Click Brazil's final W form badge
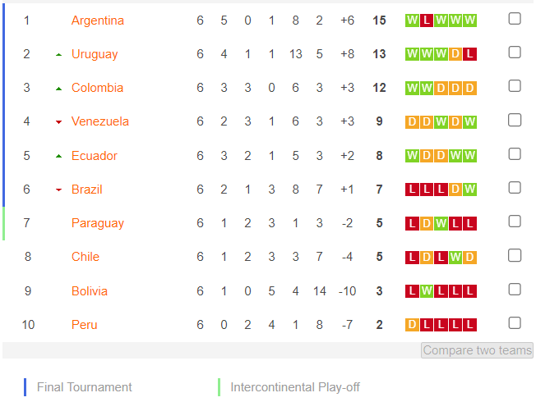Viewport: 536px width, 402px height. [469, 190]
